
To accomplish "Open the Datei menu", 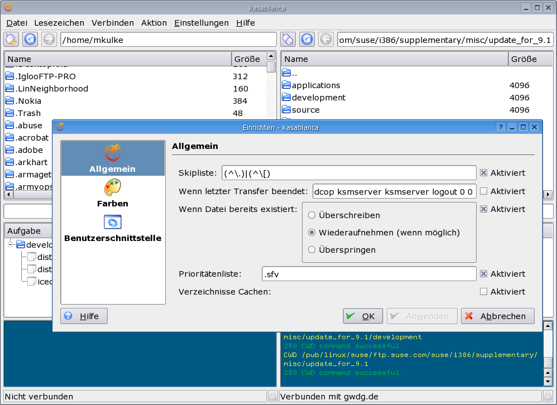I will pyautogui.click(x=17, y=23).
